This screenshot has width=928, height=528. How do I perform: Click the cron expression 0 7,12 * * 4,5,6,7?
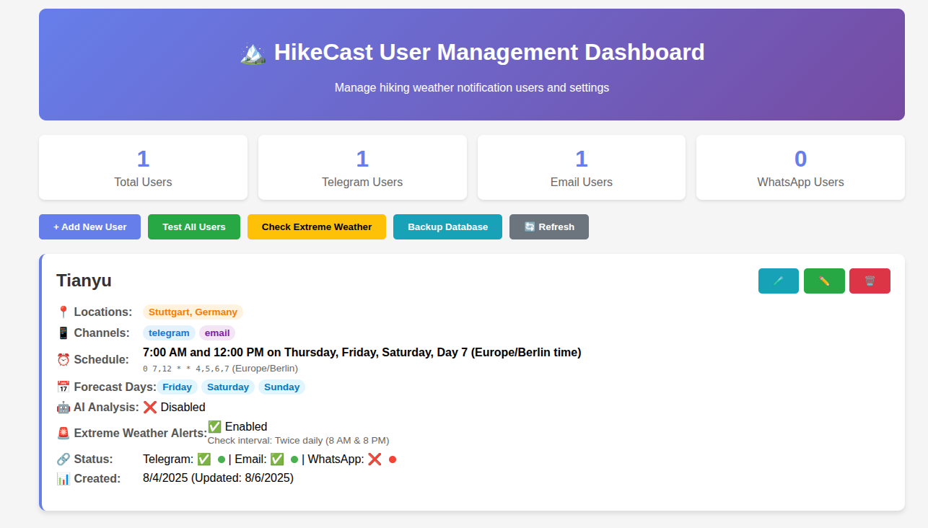(x=185, y=369)
